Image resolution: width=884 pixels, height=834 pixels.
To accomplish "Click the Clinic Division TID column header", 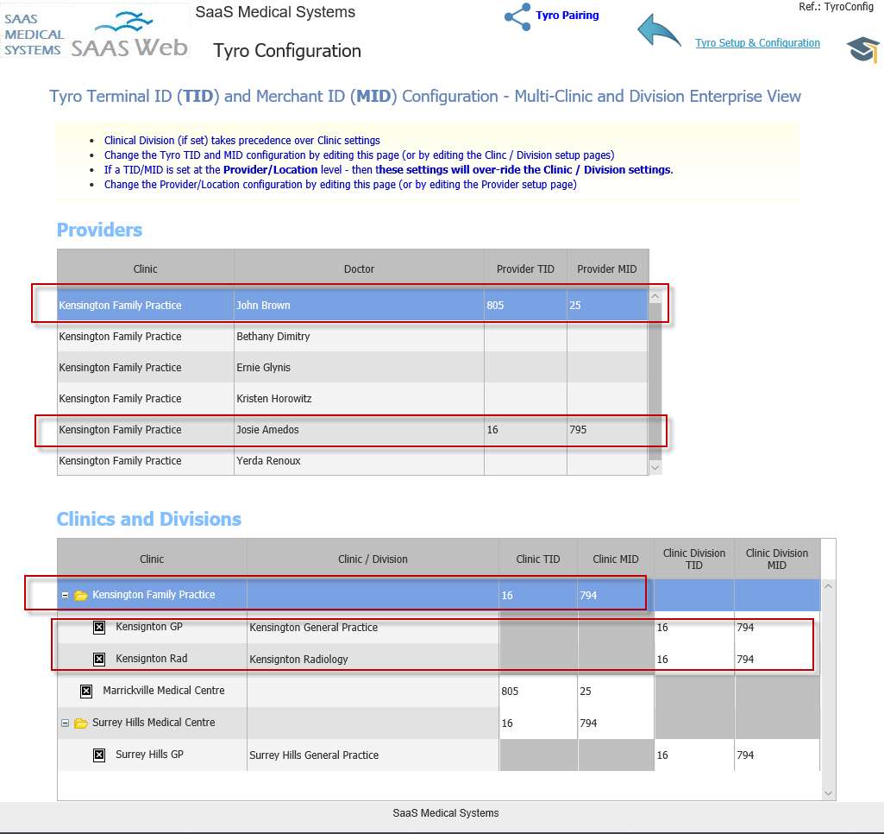I will coord(694,559).
